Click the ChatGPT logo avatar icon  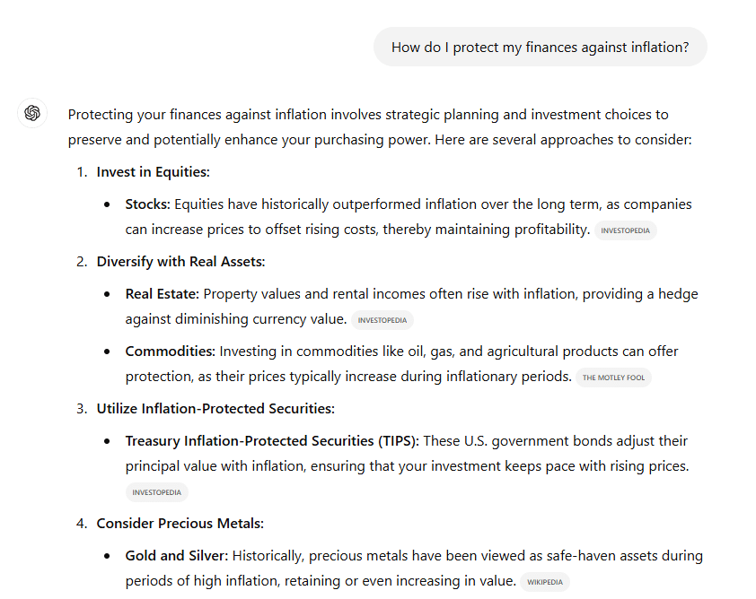click(32, 113)
